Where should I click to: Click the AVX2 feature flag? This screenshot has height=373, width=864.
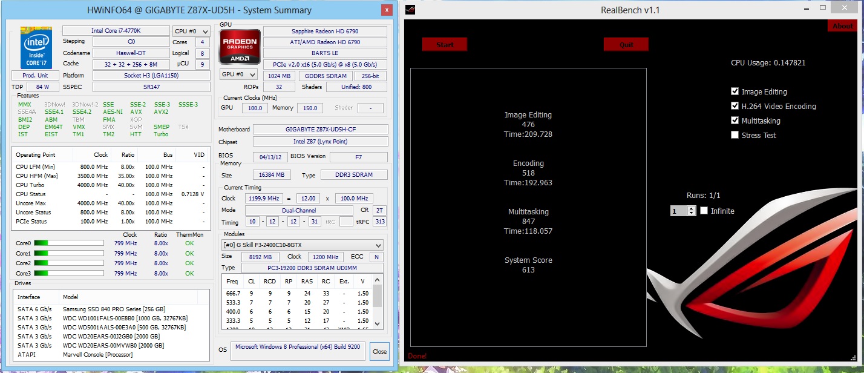(161, 112)
